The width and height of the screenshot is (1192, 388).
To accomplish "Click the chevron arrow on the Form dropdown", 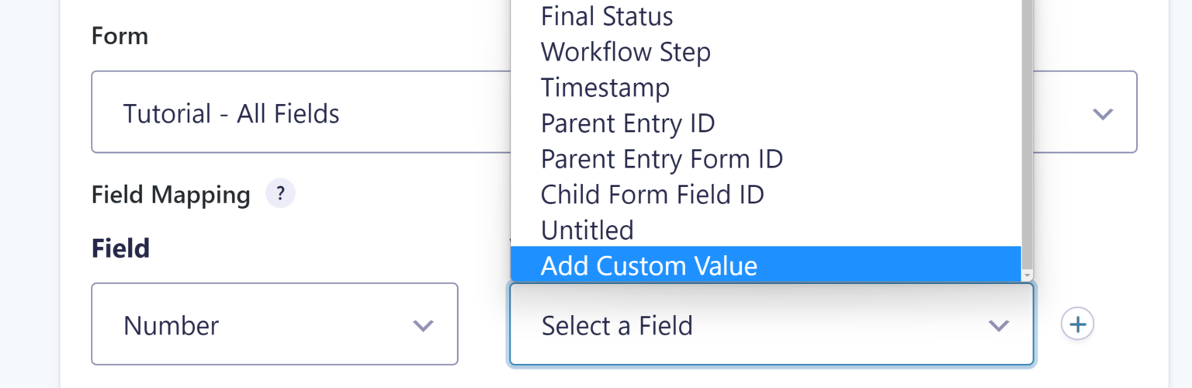I will click(x=1103, y=114).
